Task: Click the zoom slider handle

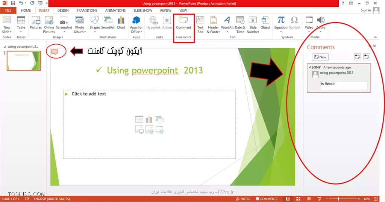Action: 338,199
